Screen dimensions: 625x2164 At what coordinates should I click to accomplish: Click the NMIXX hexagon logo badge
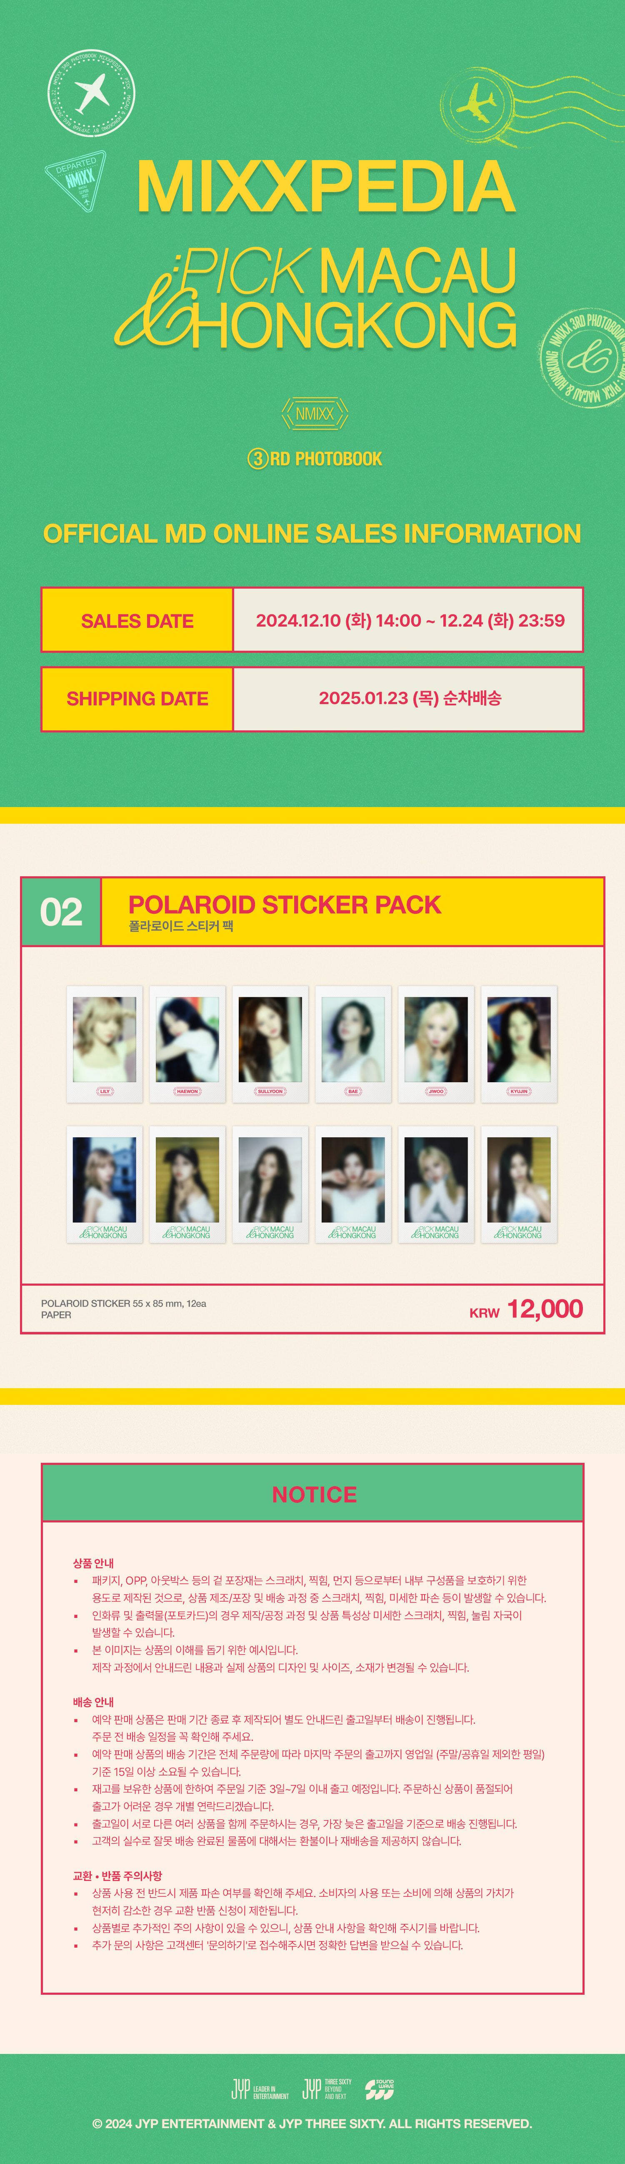coord(314,413)
